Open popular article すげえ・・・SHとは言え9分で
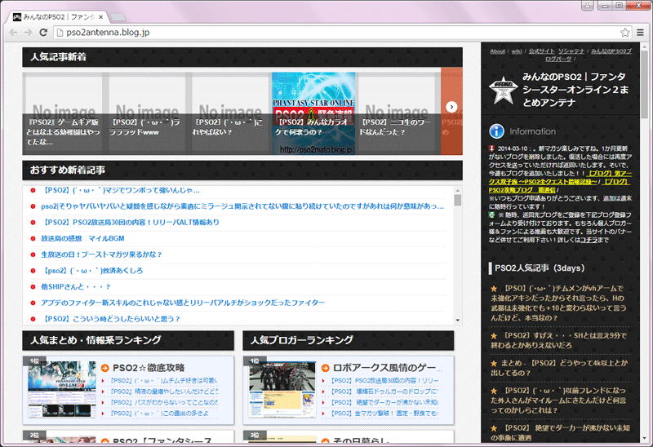Image resolution: width=653 pixels, height=447 pixels. point(559,340)
